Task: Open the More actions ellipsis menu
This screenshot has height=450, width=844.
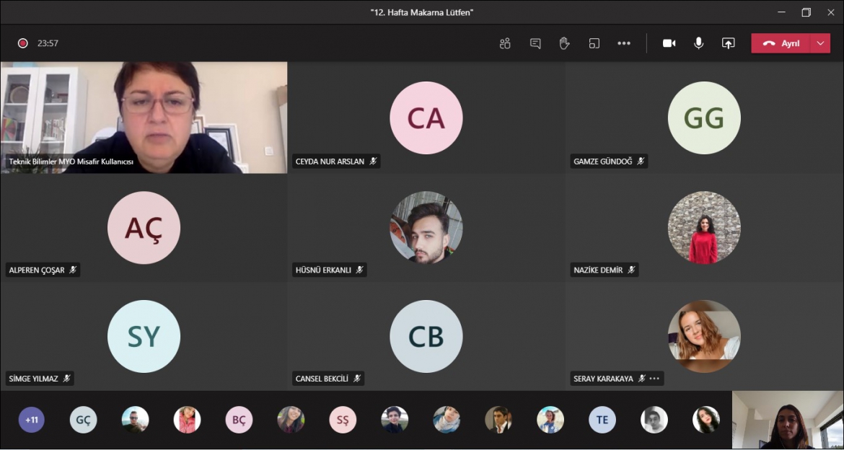Action: [624, 43]
